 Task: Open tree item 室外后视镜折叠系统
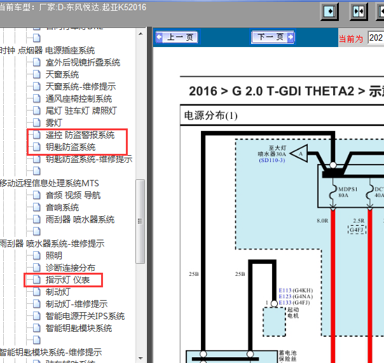click(x=83, y=62)
